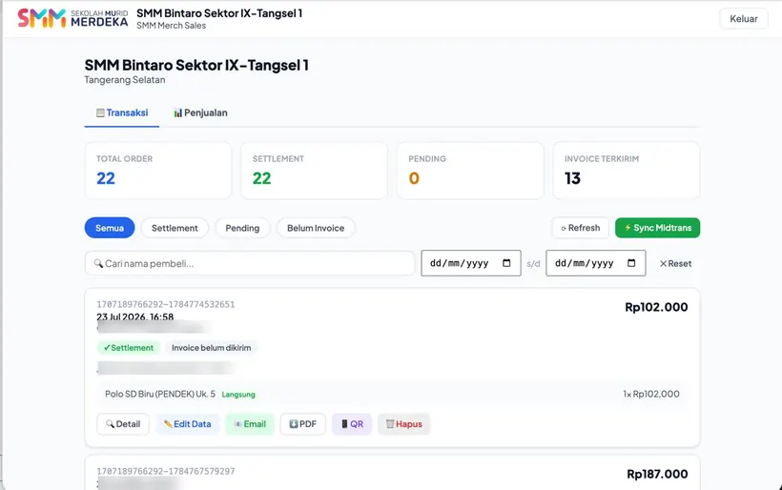Viewport: 782px width, 490px height.
Task: Click the 'Invoice belum dikirim' badge
Action: 212,348
